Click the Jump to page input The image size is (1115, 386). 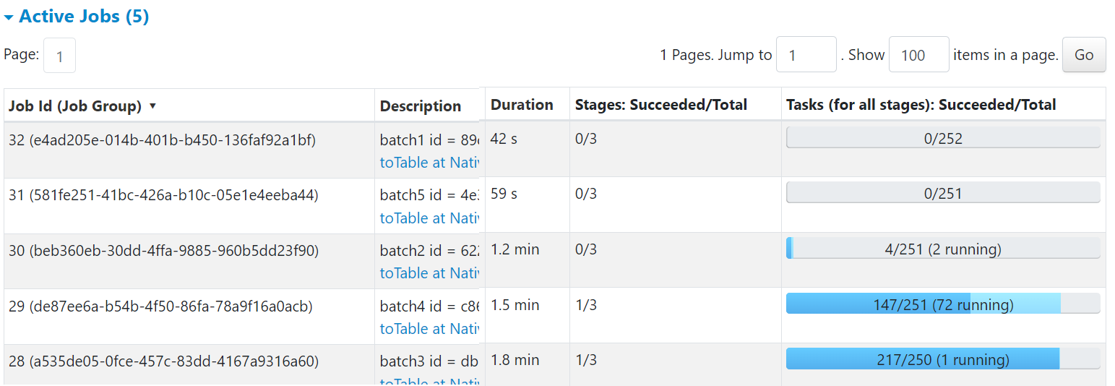click(x=806, y=55)
